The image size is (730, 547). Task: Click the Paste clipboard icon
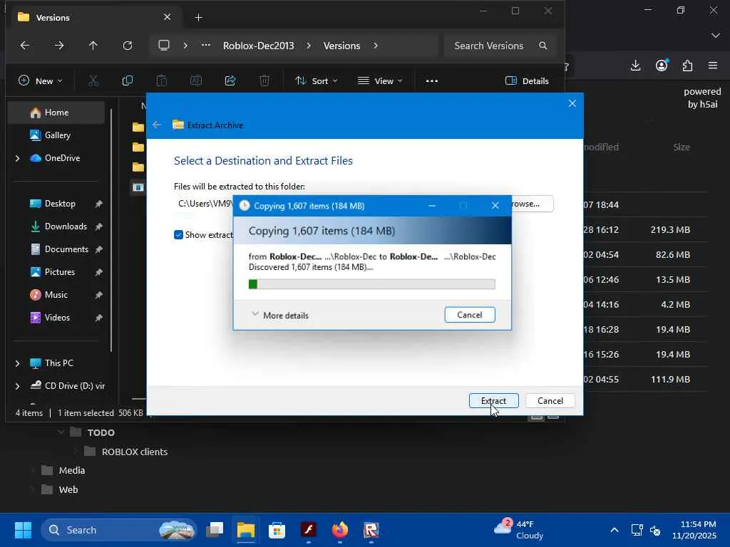[162, 81]
